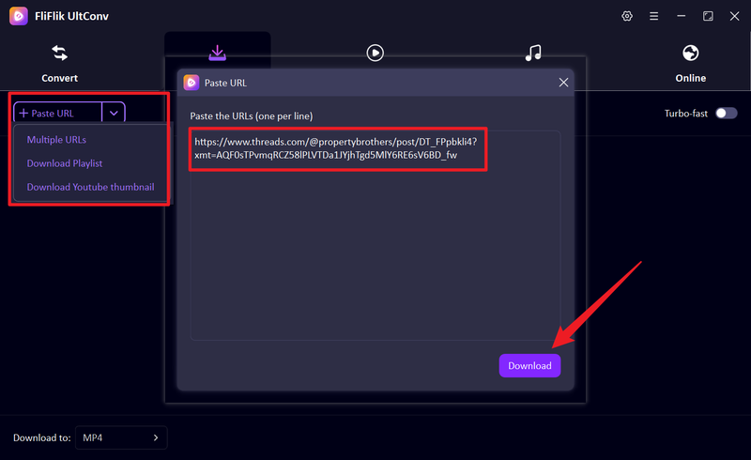Close the FliFlik UltConv window
Image resolution: width=751 pixels, height=460 pixels.
(735, 16)
